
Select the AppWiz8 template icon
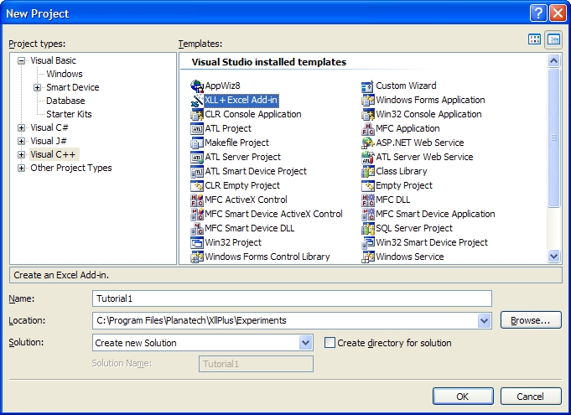coord(197,86)
